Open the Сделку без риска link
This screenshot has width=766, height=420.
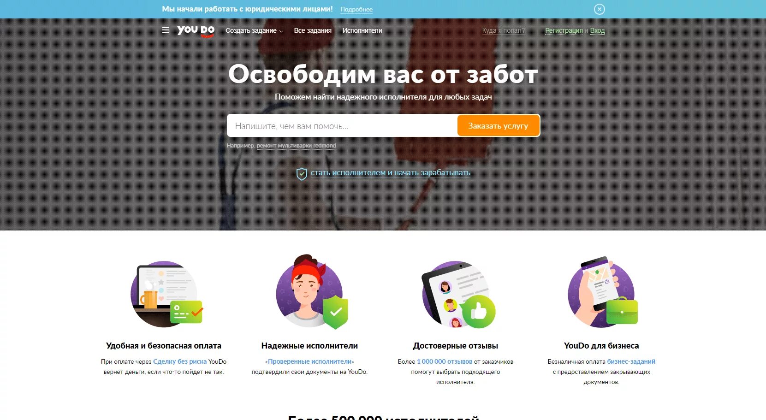coord(180,361)
